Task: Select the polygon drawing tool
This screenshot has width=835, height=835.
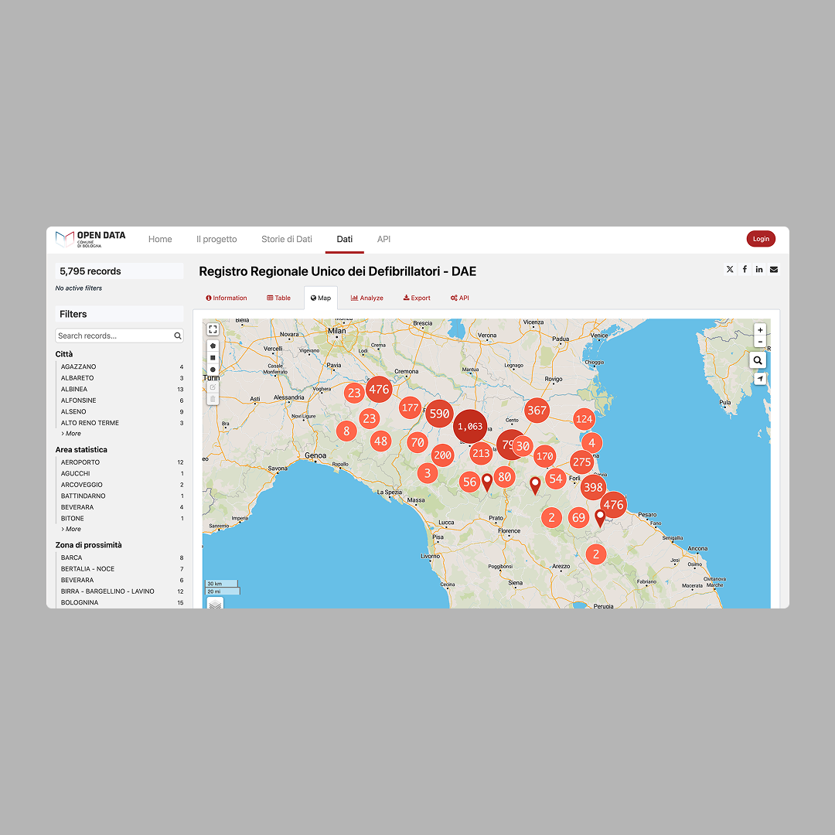Action: click(x=213, y=346)
